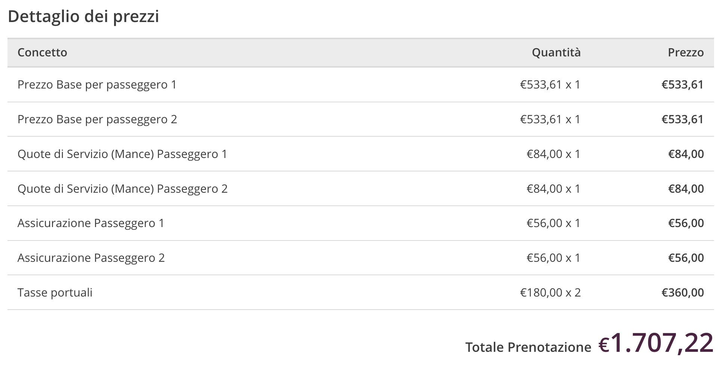The width and height of the screenshot is (723, 366).
Task: Click the €180,00 x 2 quantity cell
Action: (550, 292)
